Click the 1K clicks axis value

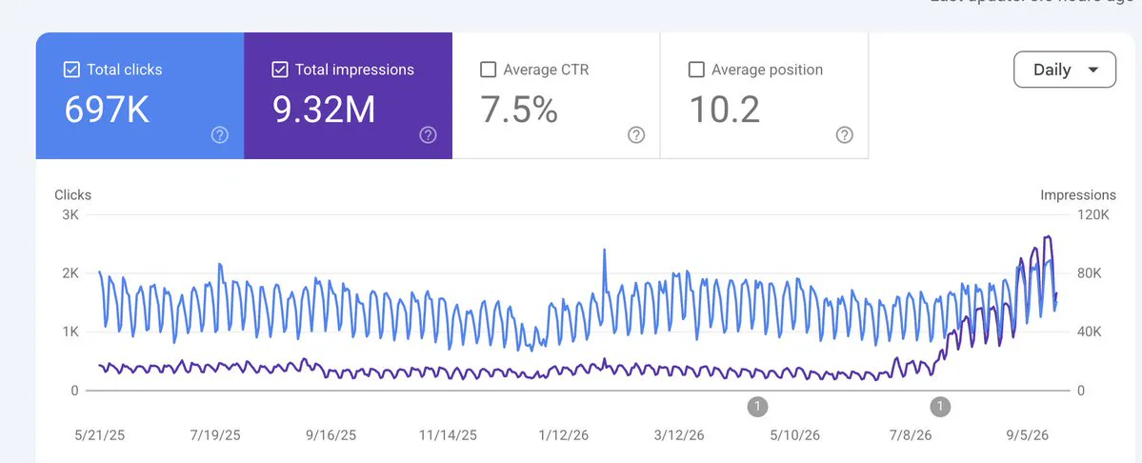click(70, 332)
